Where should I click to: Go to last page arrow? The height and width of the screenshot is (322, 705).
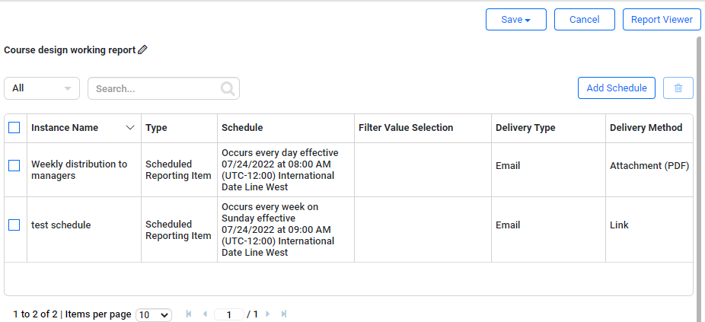[284, 314]
